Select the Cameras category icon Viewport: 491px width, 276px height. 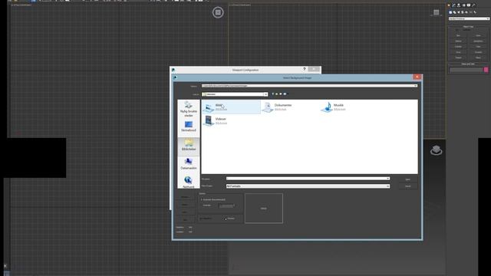pos(463,12)
